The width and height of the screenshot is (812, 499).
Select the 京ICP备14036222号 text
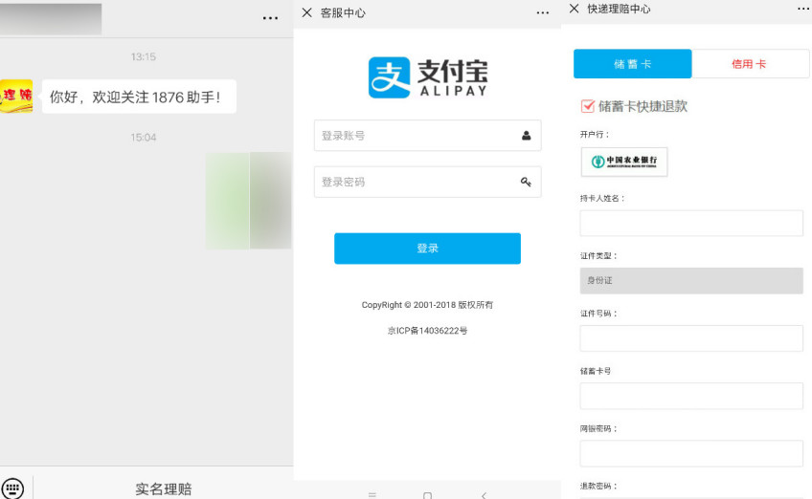pyautogui.click(x=427, y=331)
